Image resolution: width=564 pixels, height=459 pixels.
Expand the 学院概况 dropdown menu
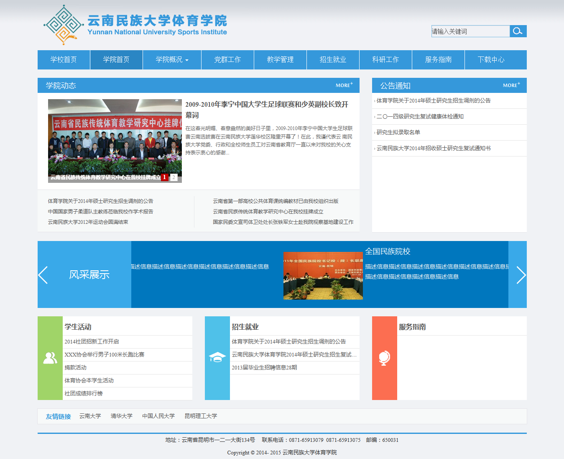click(x=172, y=60)
